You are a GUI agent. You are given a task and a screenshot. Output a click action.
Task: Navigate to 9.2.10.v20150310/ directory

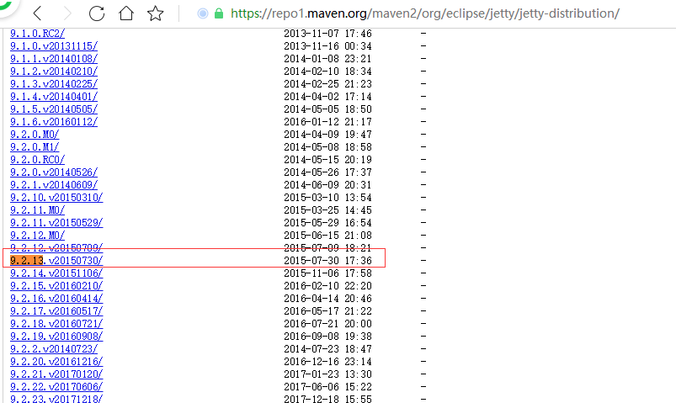56,198
